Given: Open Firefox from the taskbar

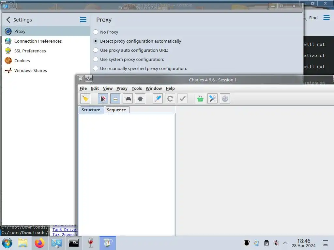Looking at the screenshot, I should [40, 243].
